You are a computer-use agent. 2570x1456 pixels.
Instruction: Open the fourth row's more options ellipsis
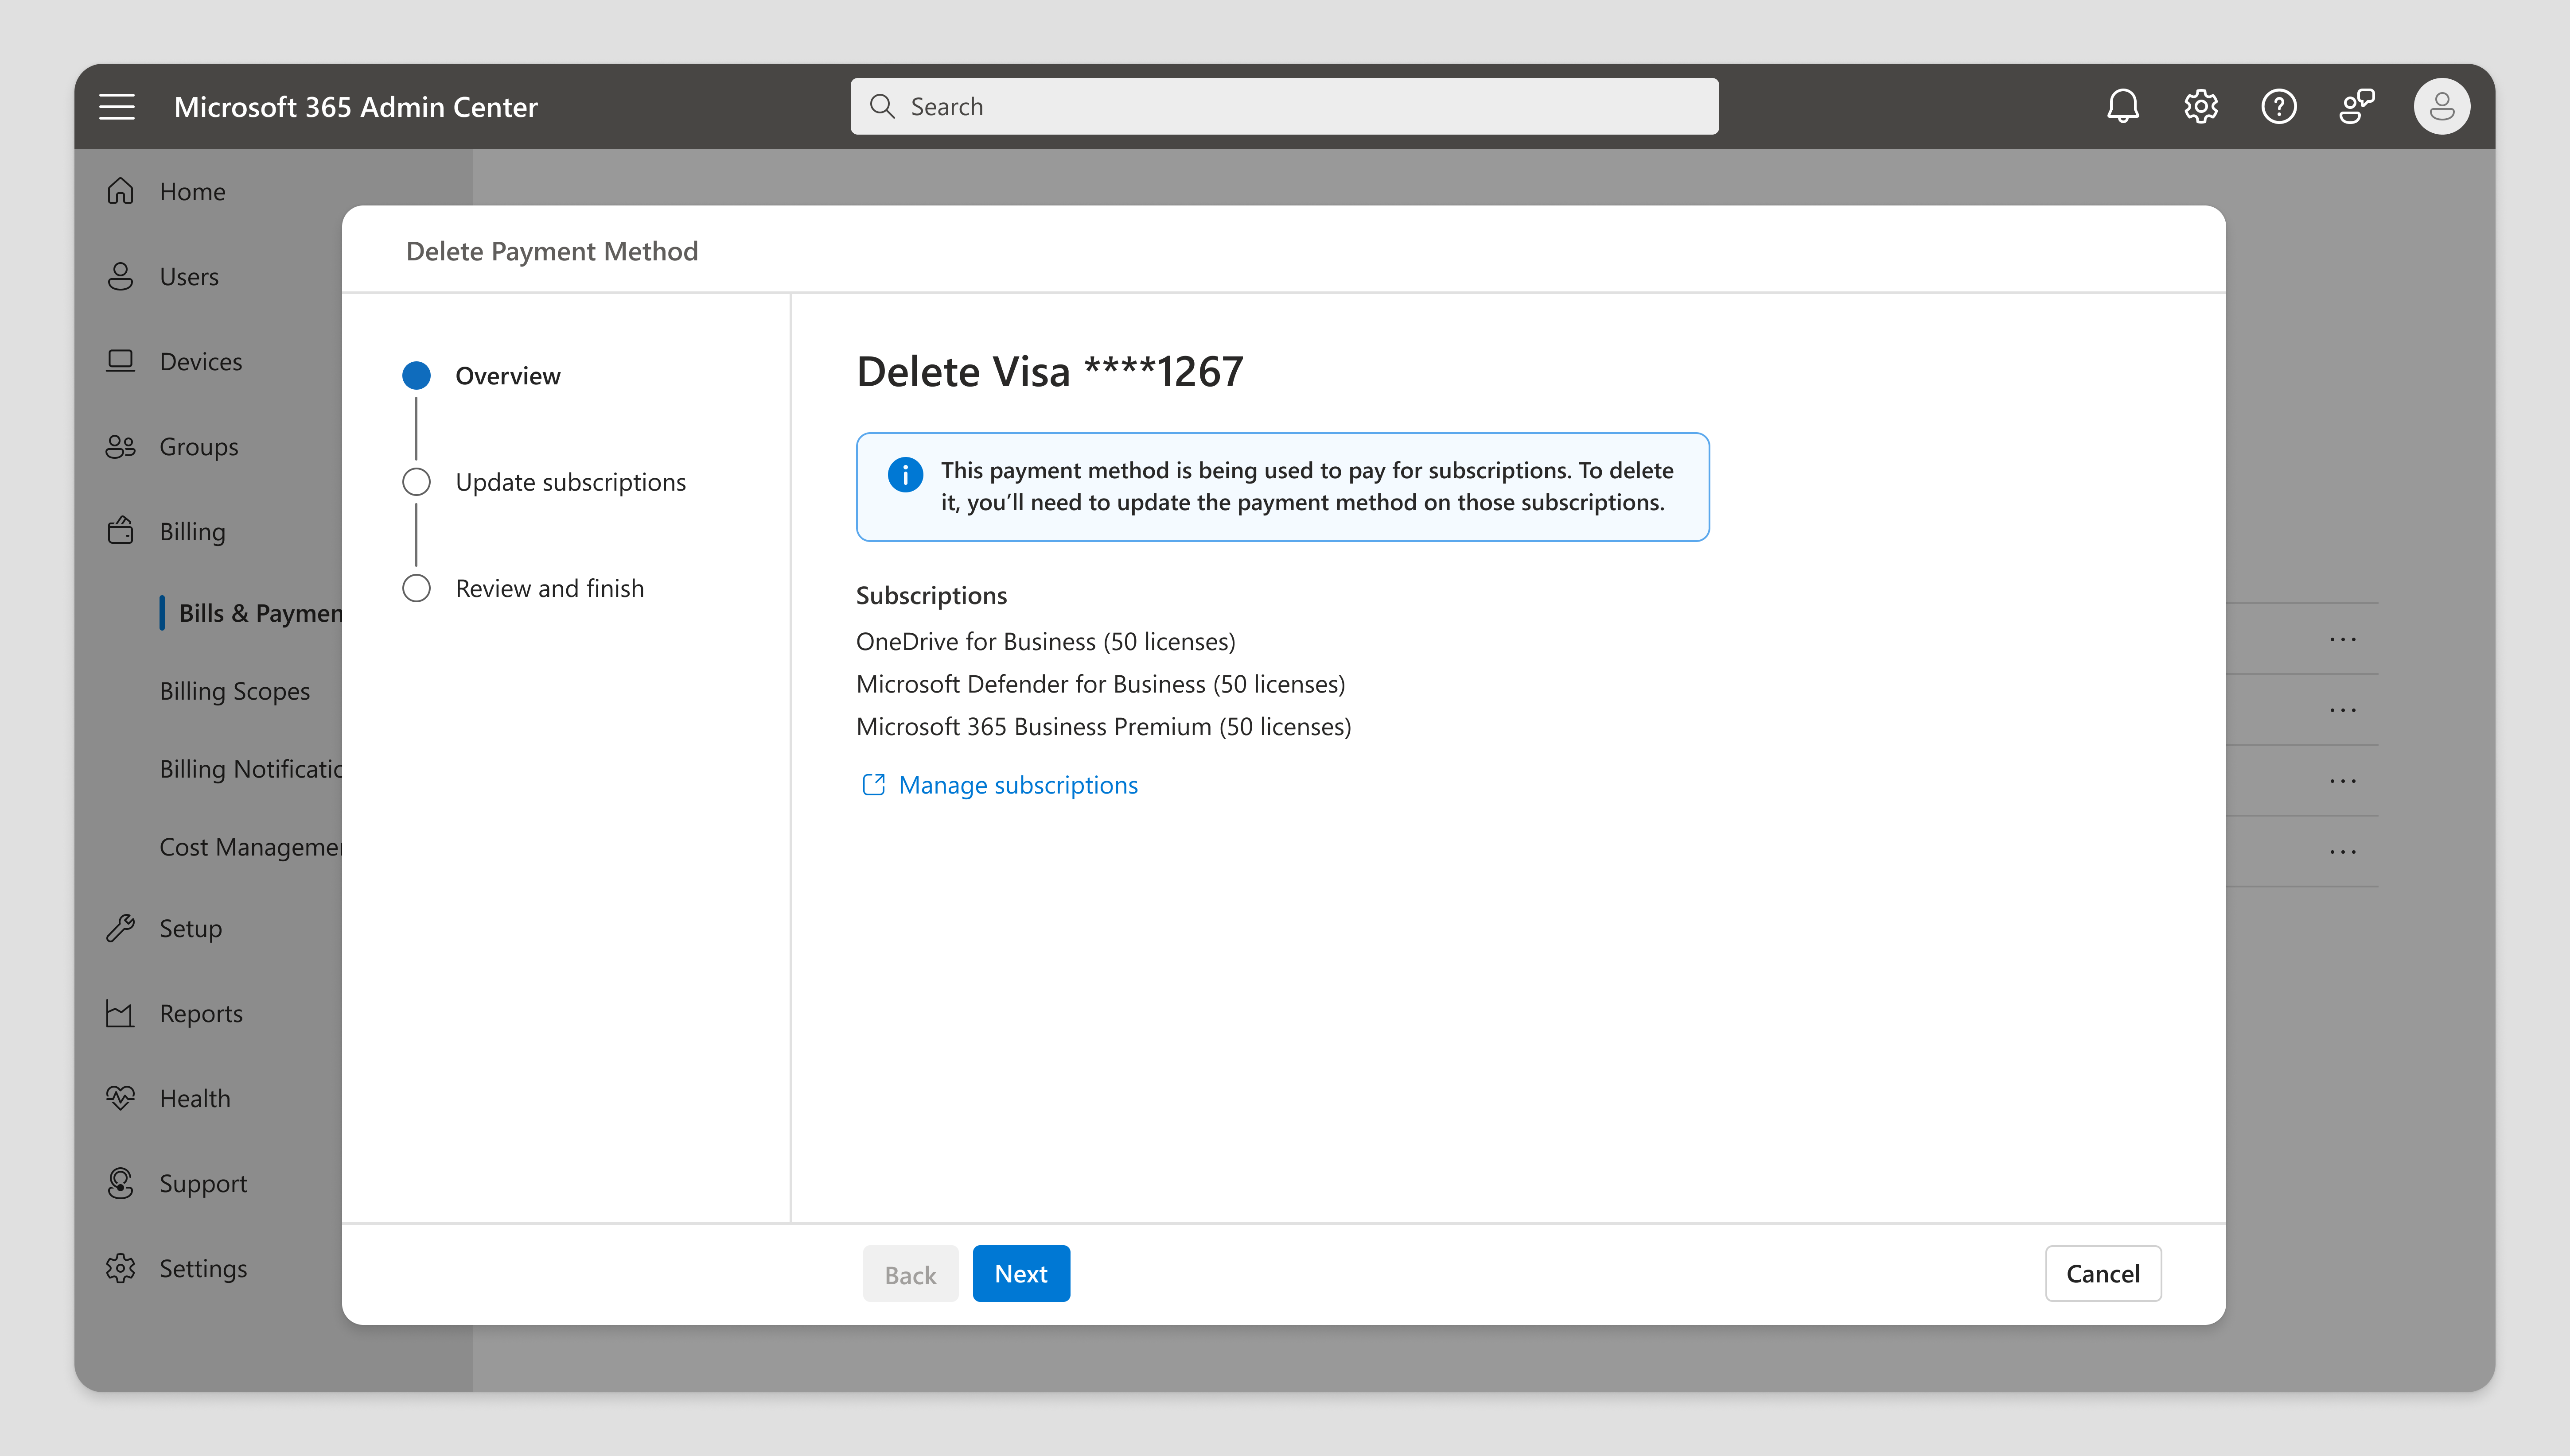[x=2343, y=852]
